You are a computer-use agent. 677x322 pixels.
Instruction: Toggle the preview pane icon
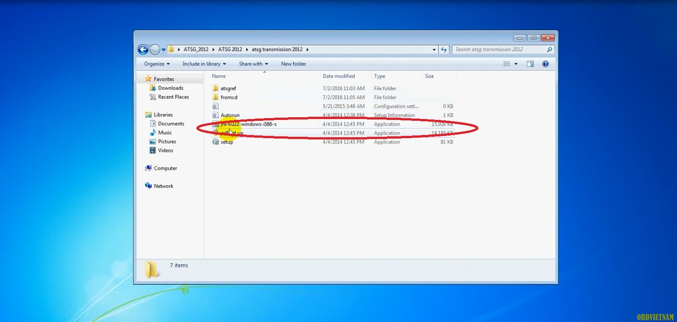coord(530,64)
